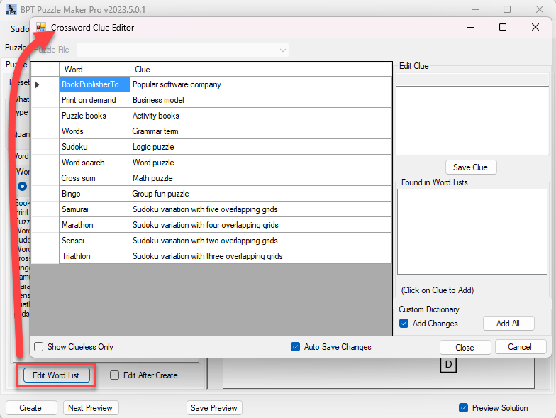Click Cancel button in editor
The width and height of the screenshot is (556, 418).
[x=520, y=346]
